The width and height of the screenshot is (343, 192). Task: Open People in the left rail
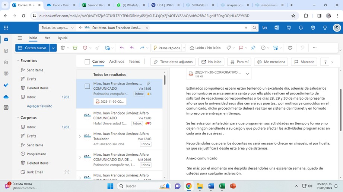pos(6,62)
